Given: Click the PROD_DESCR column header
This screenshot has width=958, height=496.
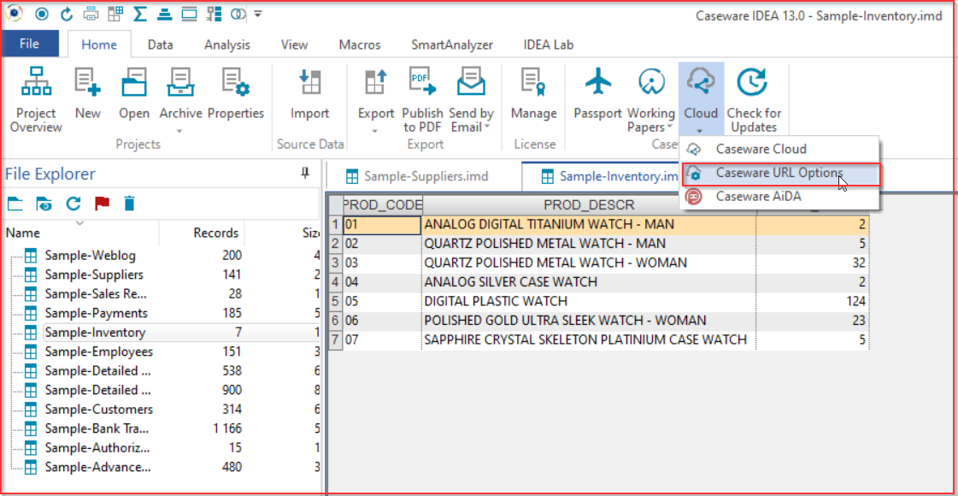Looking at the screenshot, I should click(x=588, y=205).
